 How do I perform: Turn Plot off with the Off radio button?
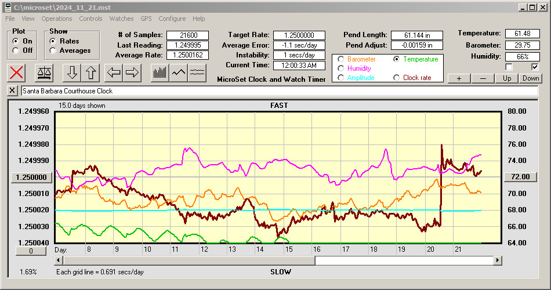16,50
